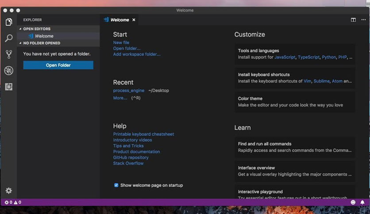The image size is (370, 214).
Task: Open the Interactive playground card
Action: [295, 192]
